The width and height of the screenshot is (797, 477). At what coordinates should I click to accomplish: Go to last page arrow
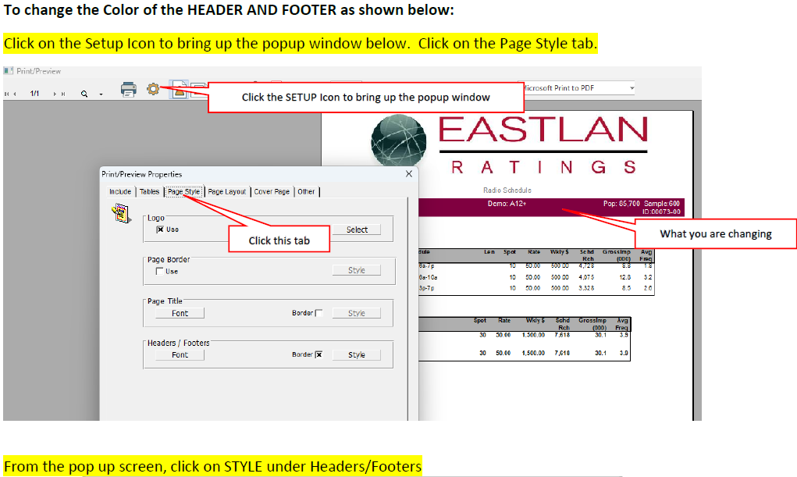tap(63, 94)
